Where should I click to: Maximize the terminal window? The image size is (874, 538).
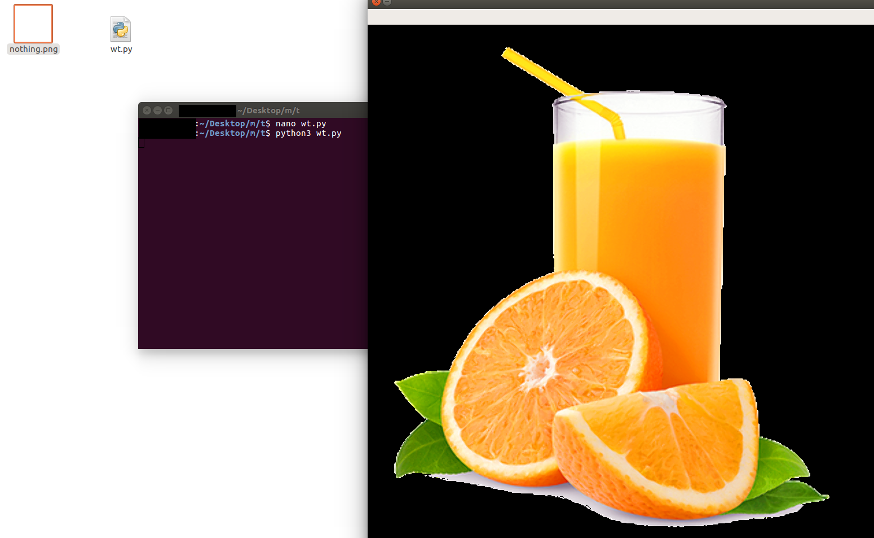[x=168, y=111]
